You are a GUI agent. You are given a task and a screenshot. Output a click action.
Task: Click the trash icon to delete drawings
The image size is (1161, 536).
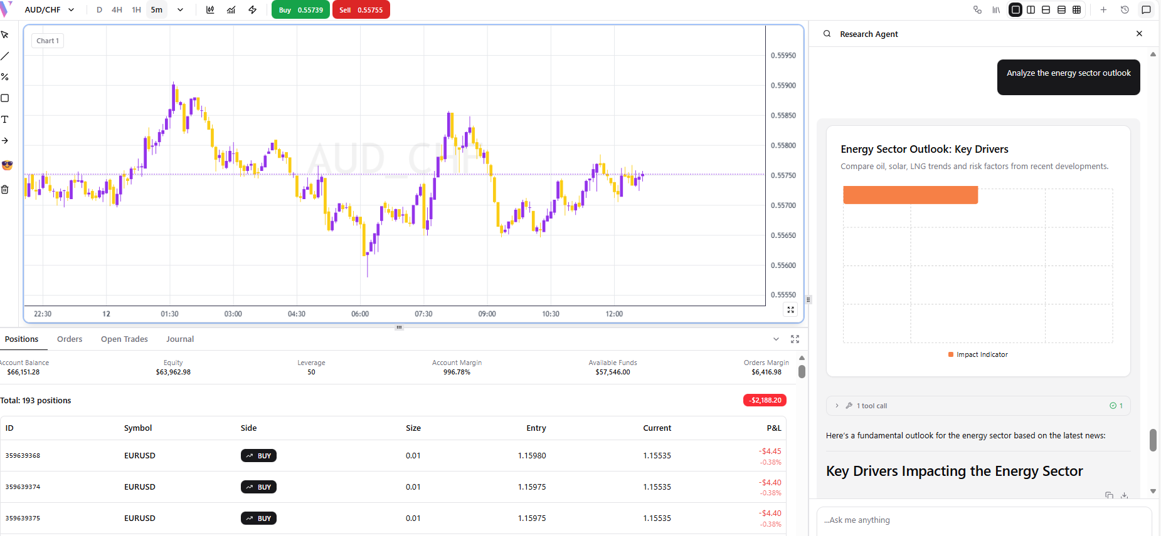pos(5,190)
